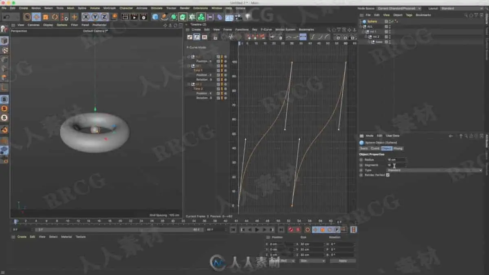Open Layout dropdown (Standard)
Viewport: 489px width, 275px height.
tap(462, 8)
